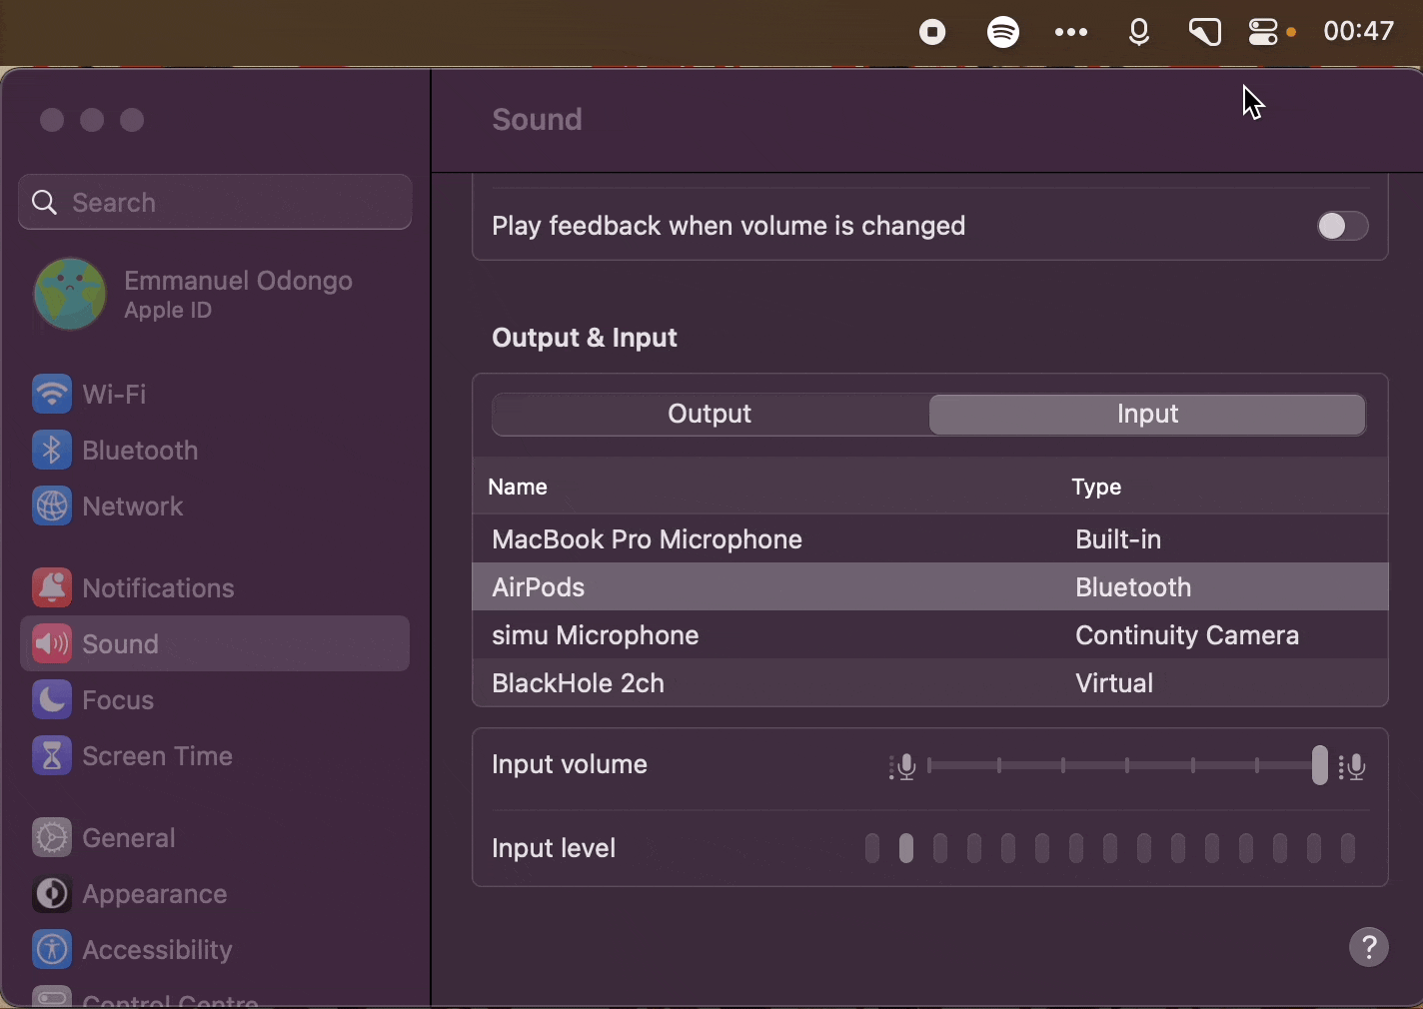Switch to the Output tab
Viewport: 1423px width, 1009px height.
[x=710, y=414]
